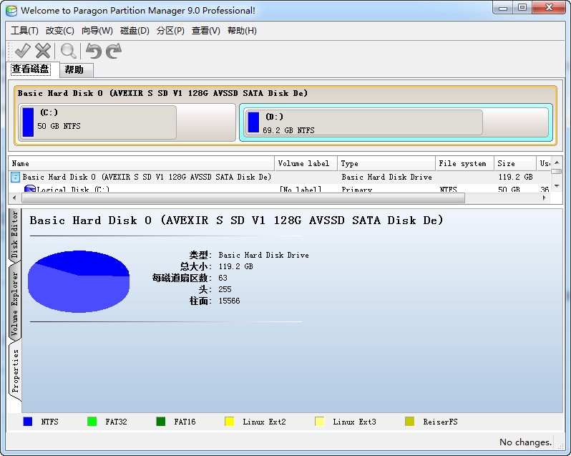The height and width of the screenshot is (456, 571).
Task: Click the blue bar icon of C: partition
Action: pyautogui.click(x=28, y=122)
